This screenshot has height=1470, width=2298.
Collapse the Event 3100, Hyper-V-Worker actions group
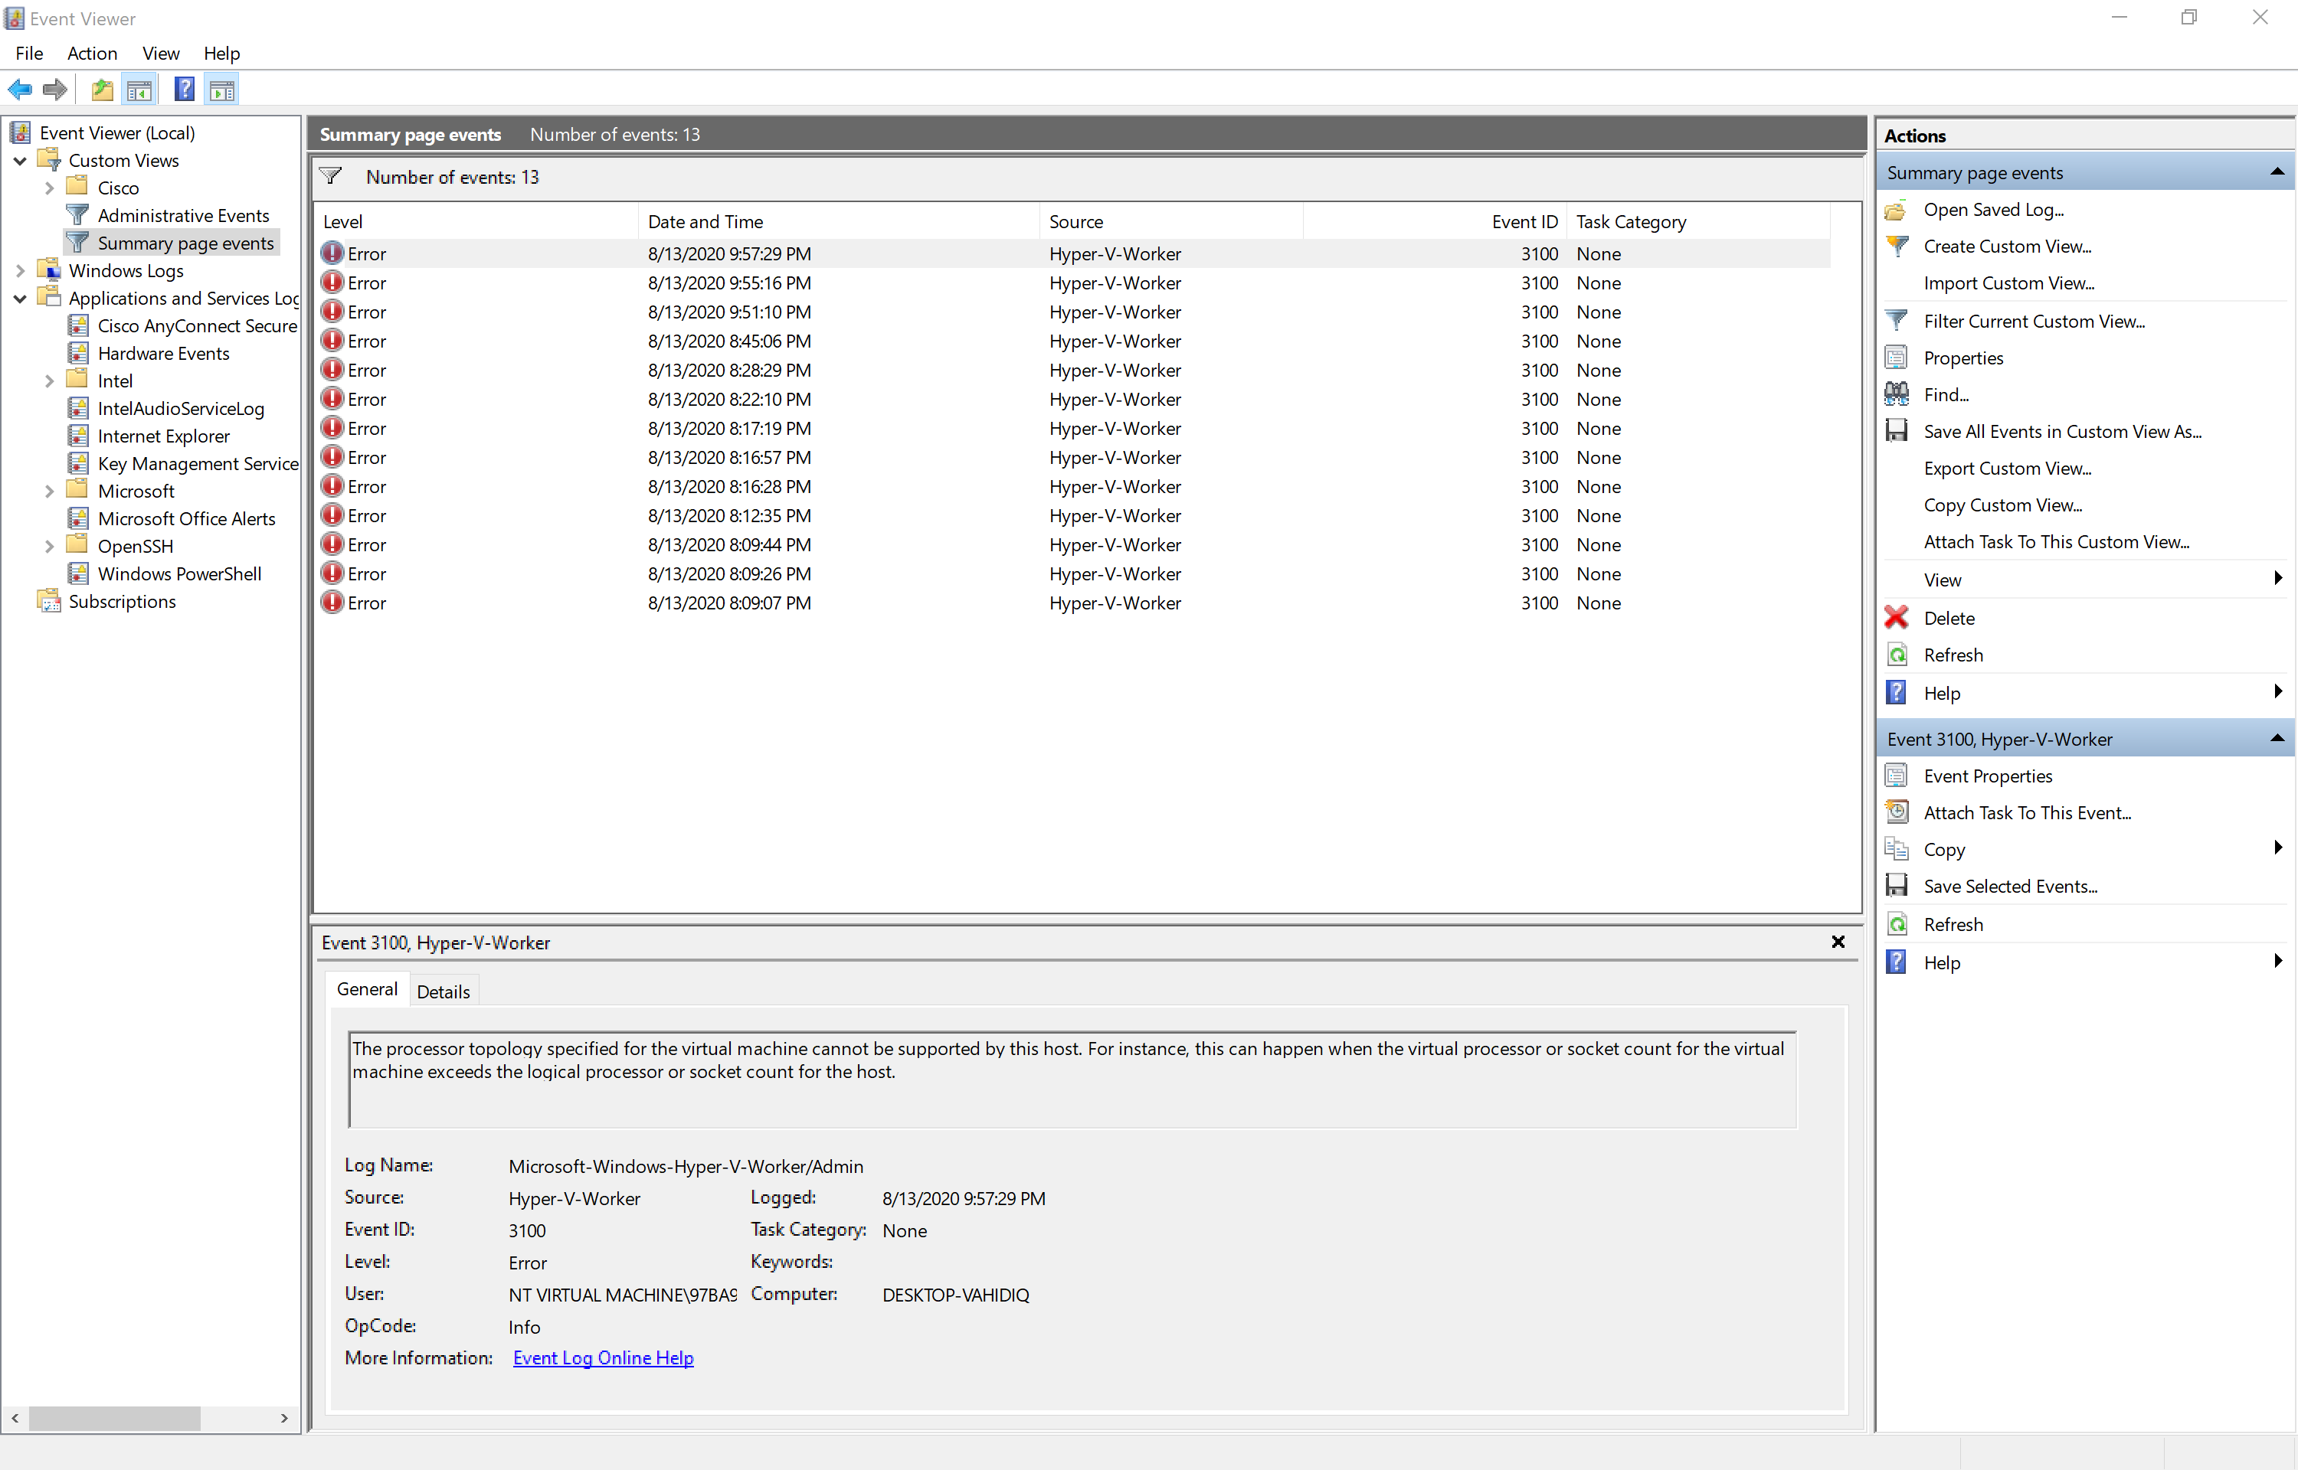click(x=2278, y=738)
